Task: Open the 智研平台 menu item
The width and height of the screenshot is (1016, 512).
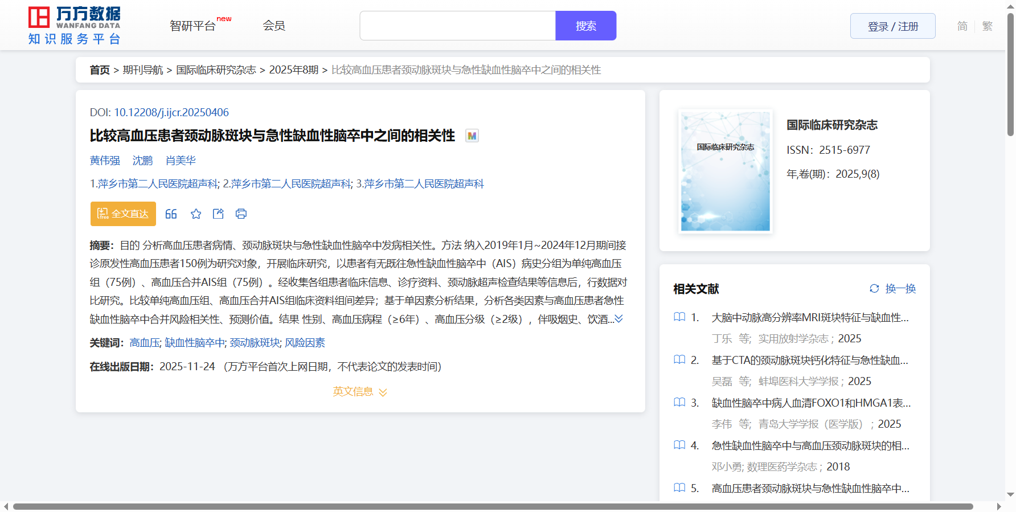Action: (x=193, y=26)
